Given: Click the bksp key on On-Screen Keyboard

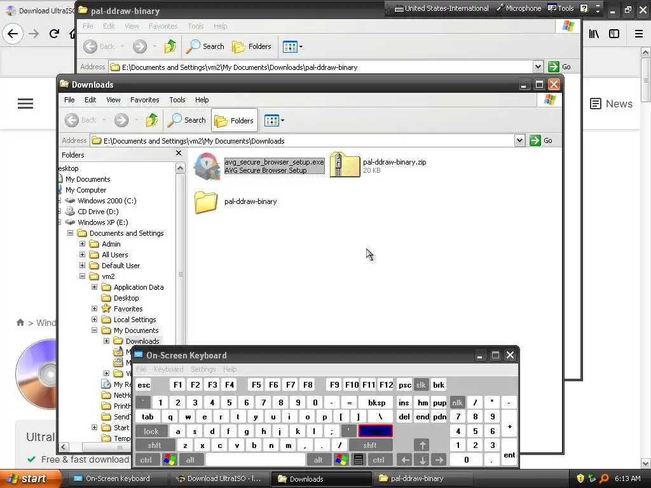Looking at the screenshot, I should point(376,402).
